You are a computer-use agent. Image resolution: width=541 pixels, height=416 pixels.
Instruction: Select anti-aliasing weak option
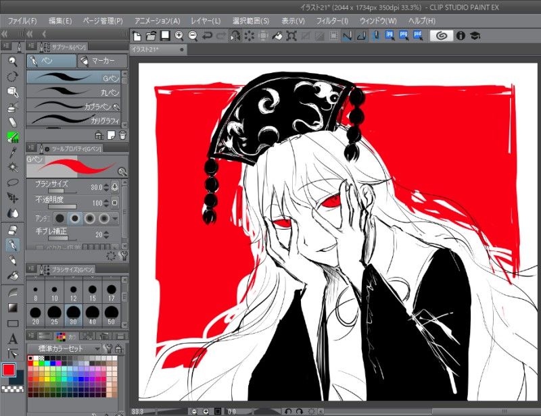[x=75, y=218]
